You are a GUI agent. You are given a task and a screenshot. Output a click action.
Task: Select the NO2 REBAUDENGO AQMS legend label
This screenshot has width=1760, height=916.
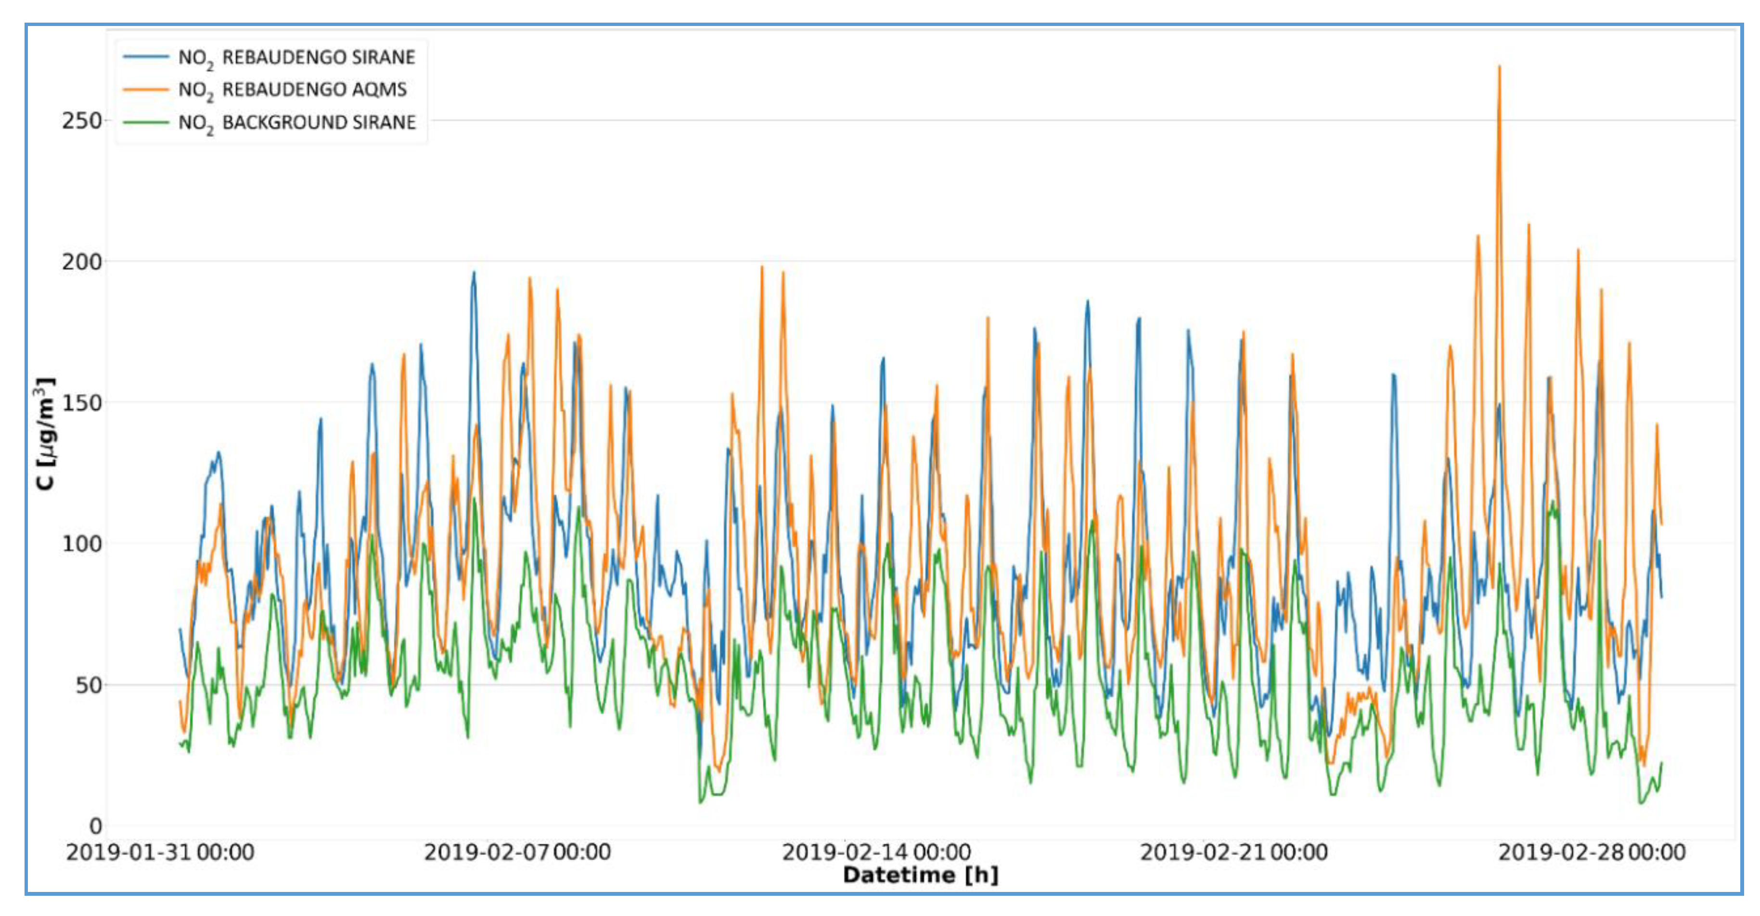coord(293,90)
